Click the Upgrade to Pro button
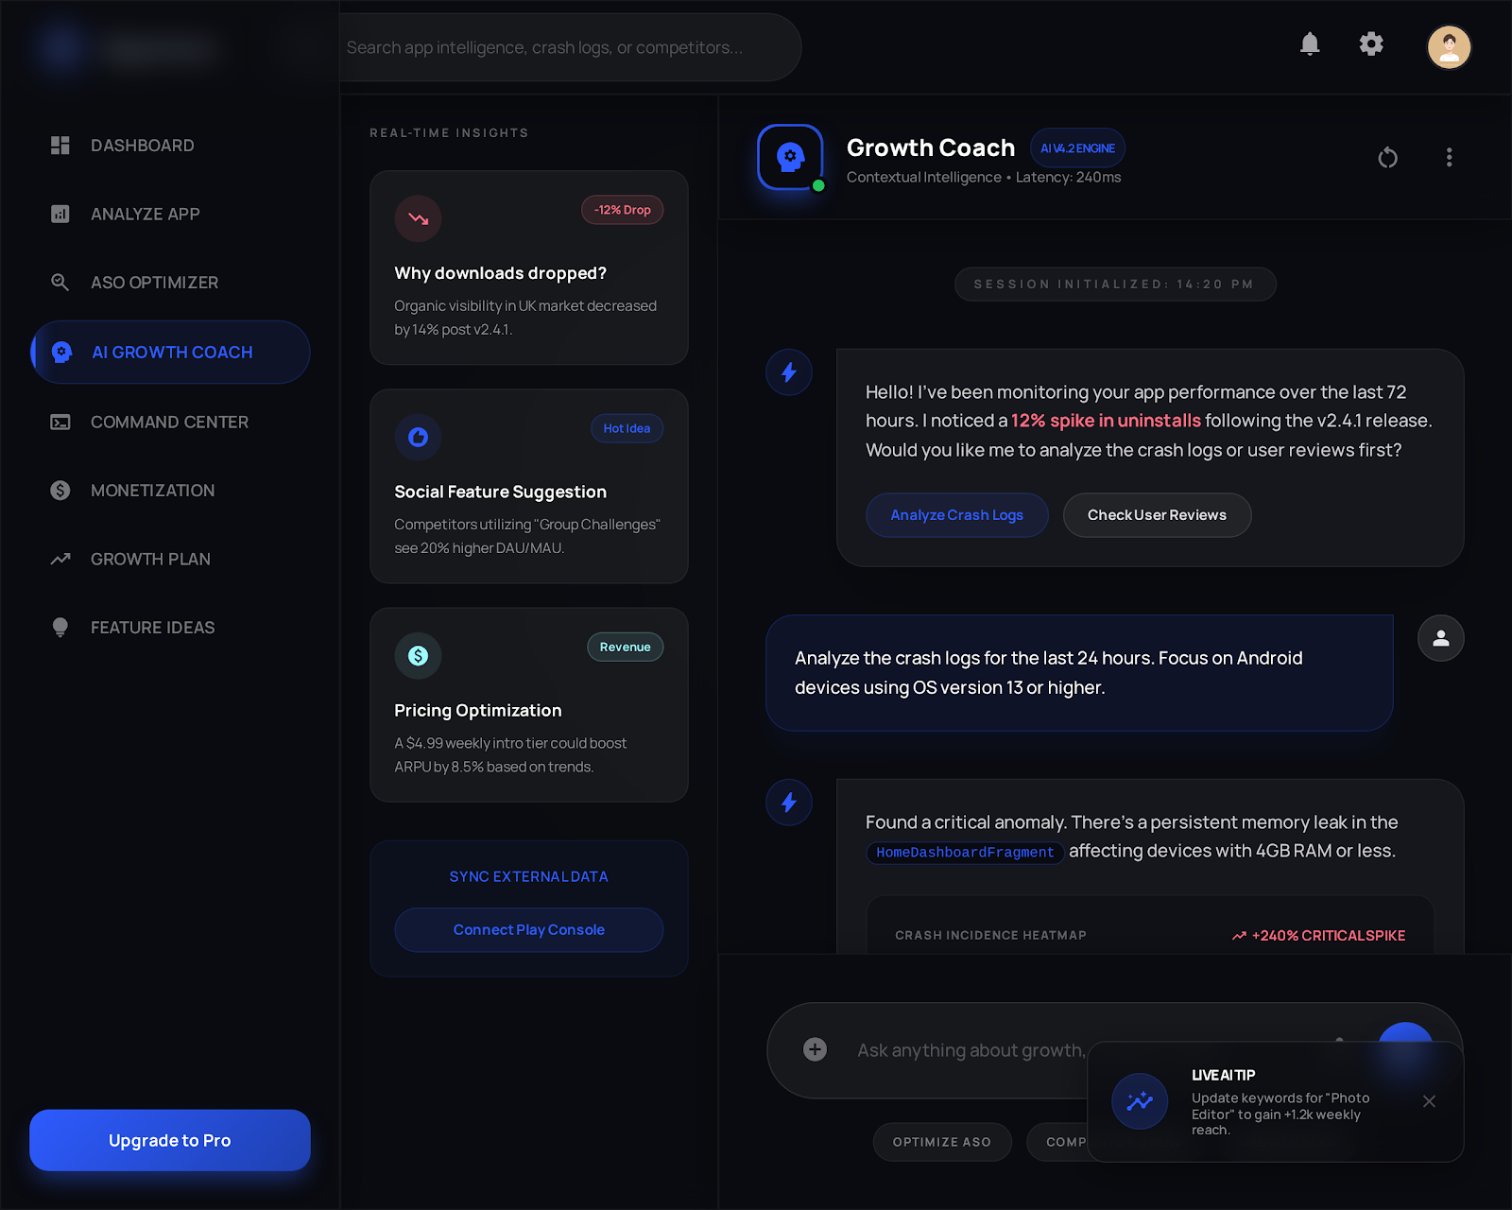The width and height of the screenshot is (1512, 1210). (169, 1140)
